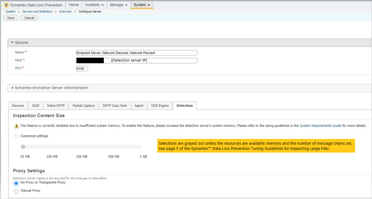This screenshot has width=372, height=199.
Task: Expand Symantec Encryption Server Administration section
Action: [13, 88]
